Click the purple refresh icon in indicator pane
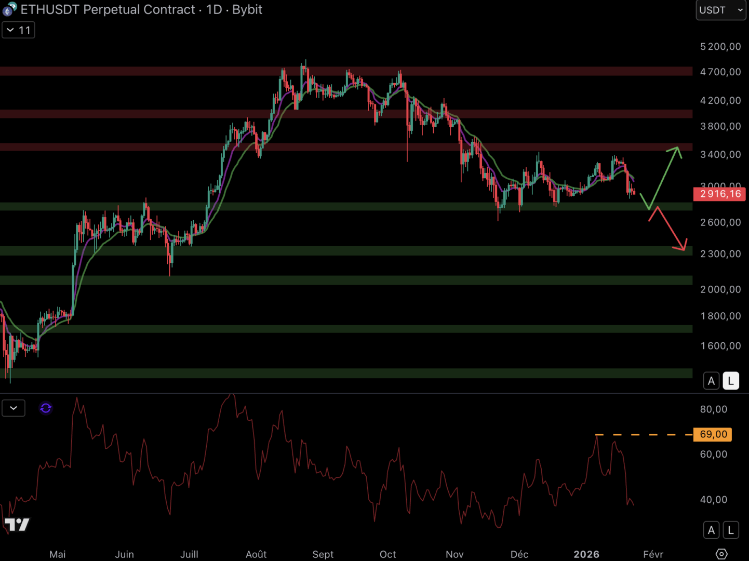Image resolution: width=749 pixels, height=561 pixels. pos(46,408)
